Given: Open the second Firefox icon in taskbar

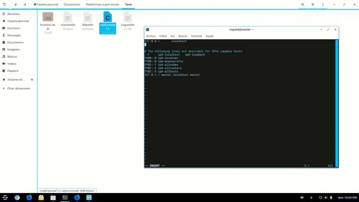Looking at the screenshot, I should click(77, 198).
